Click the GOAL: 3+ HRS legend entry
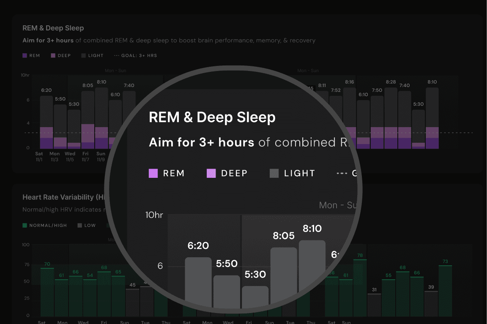 click(135, 56)
